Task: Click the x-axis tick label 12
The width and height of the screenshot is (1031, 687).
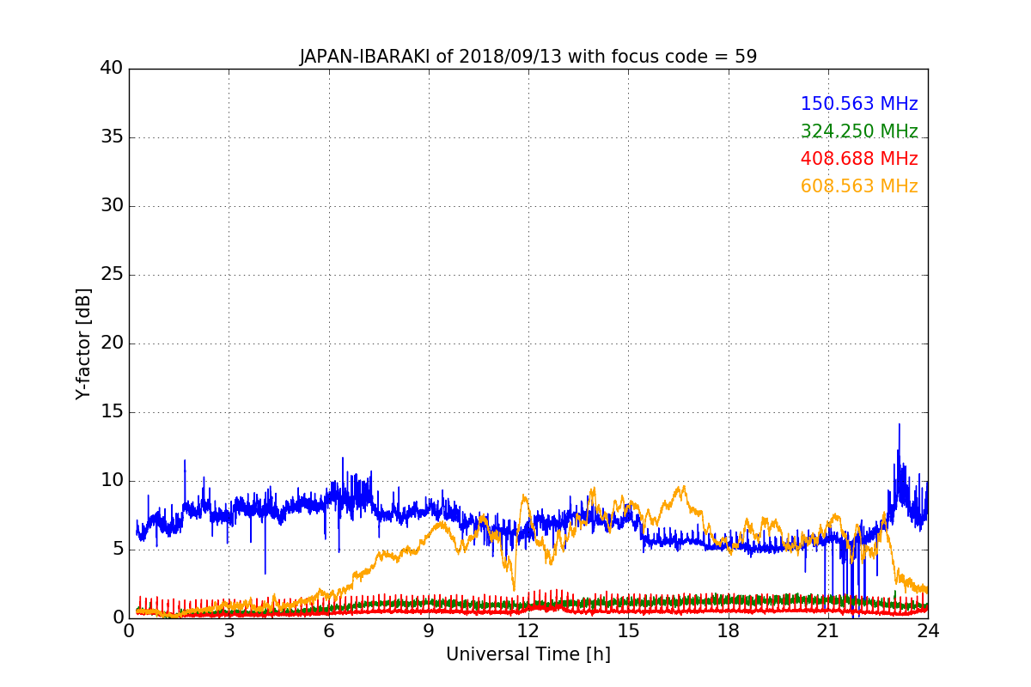Action: [528, 631]
